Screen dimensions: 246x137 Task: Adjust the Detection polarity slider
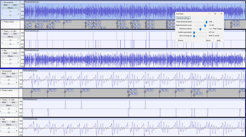pyautogui.click(x=200, y=29)
